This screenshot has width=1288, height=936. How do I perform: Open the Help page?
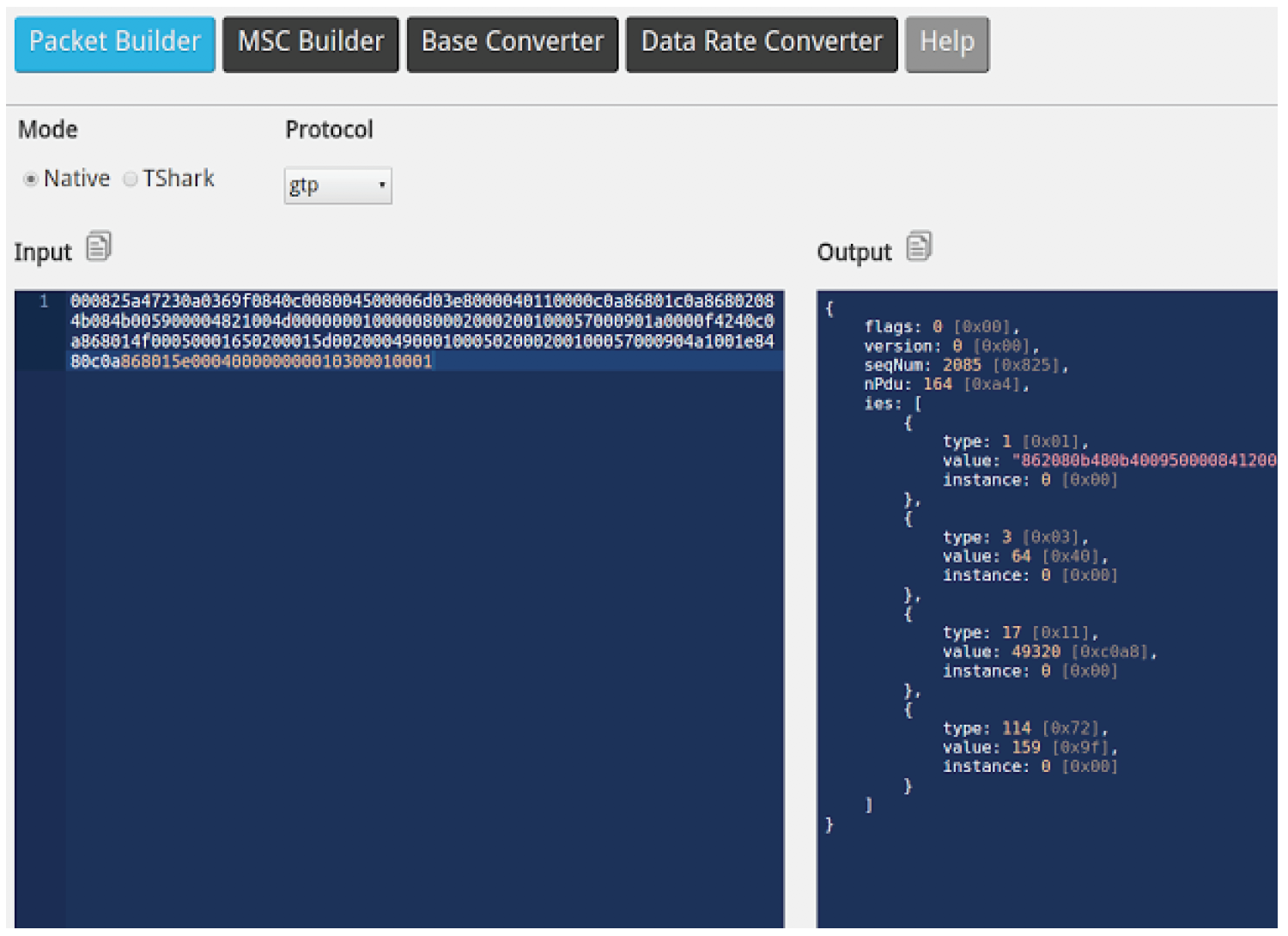pos(947,41)
